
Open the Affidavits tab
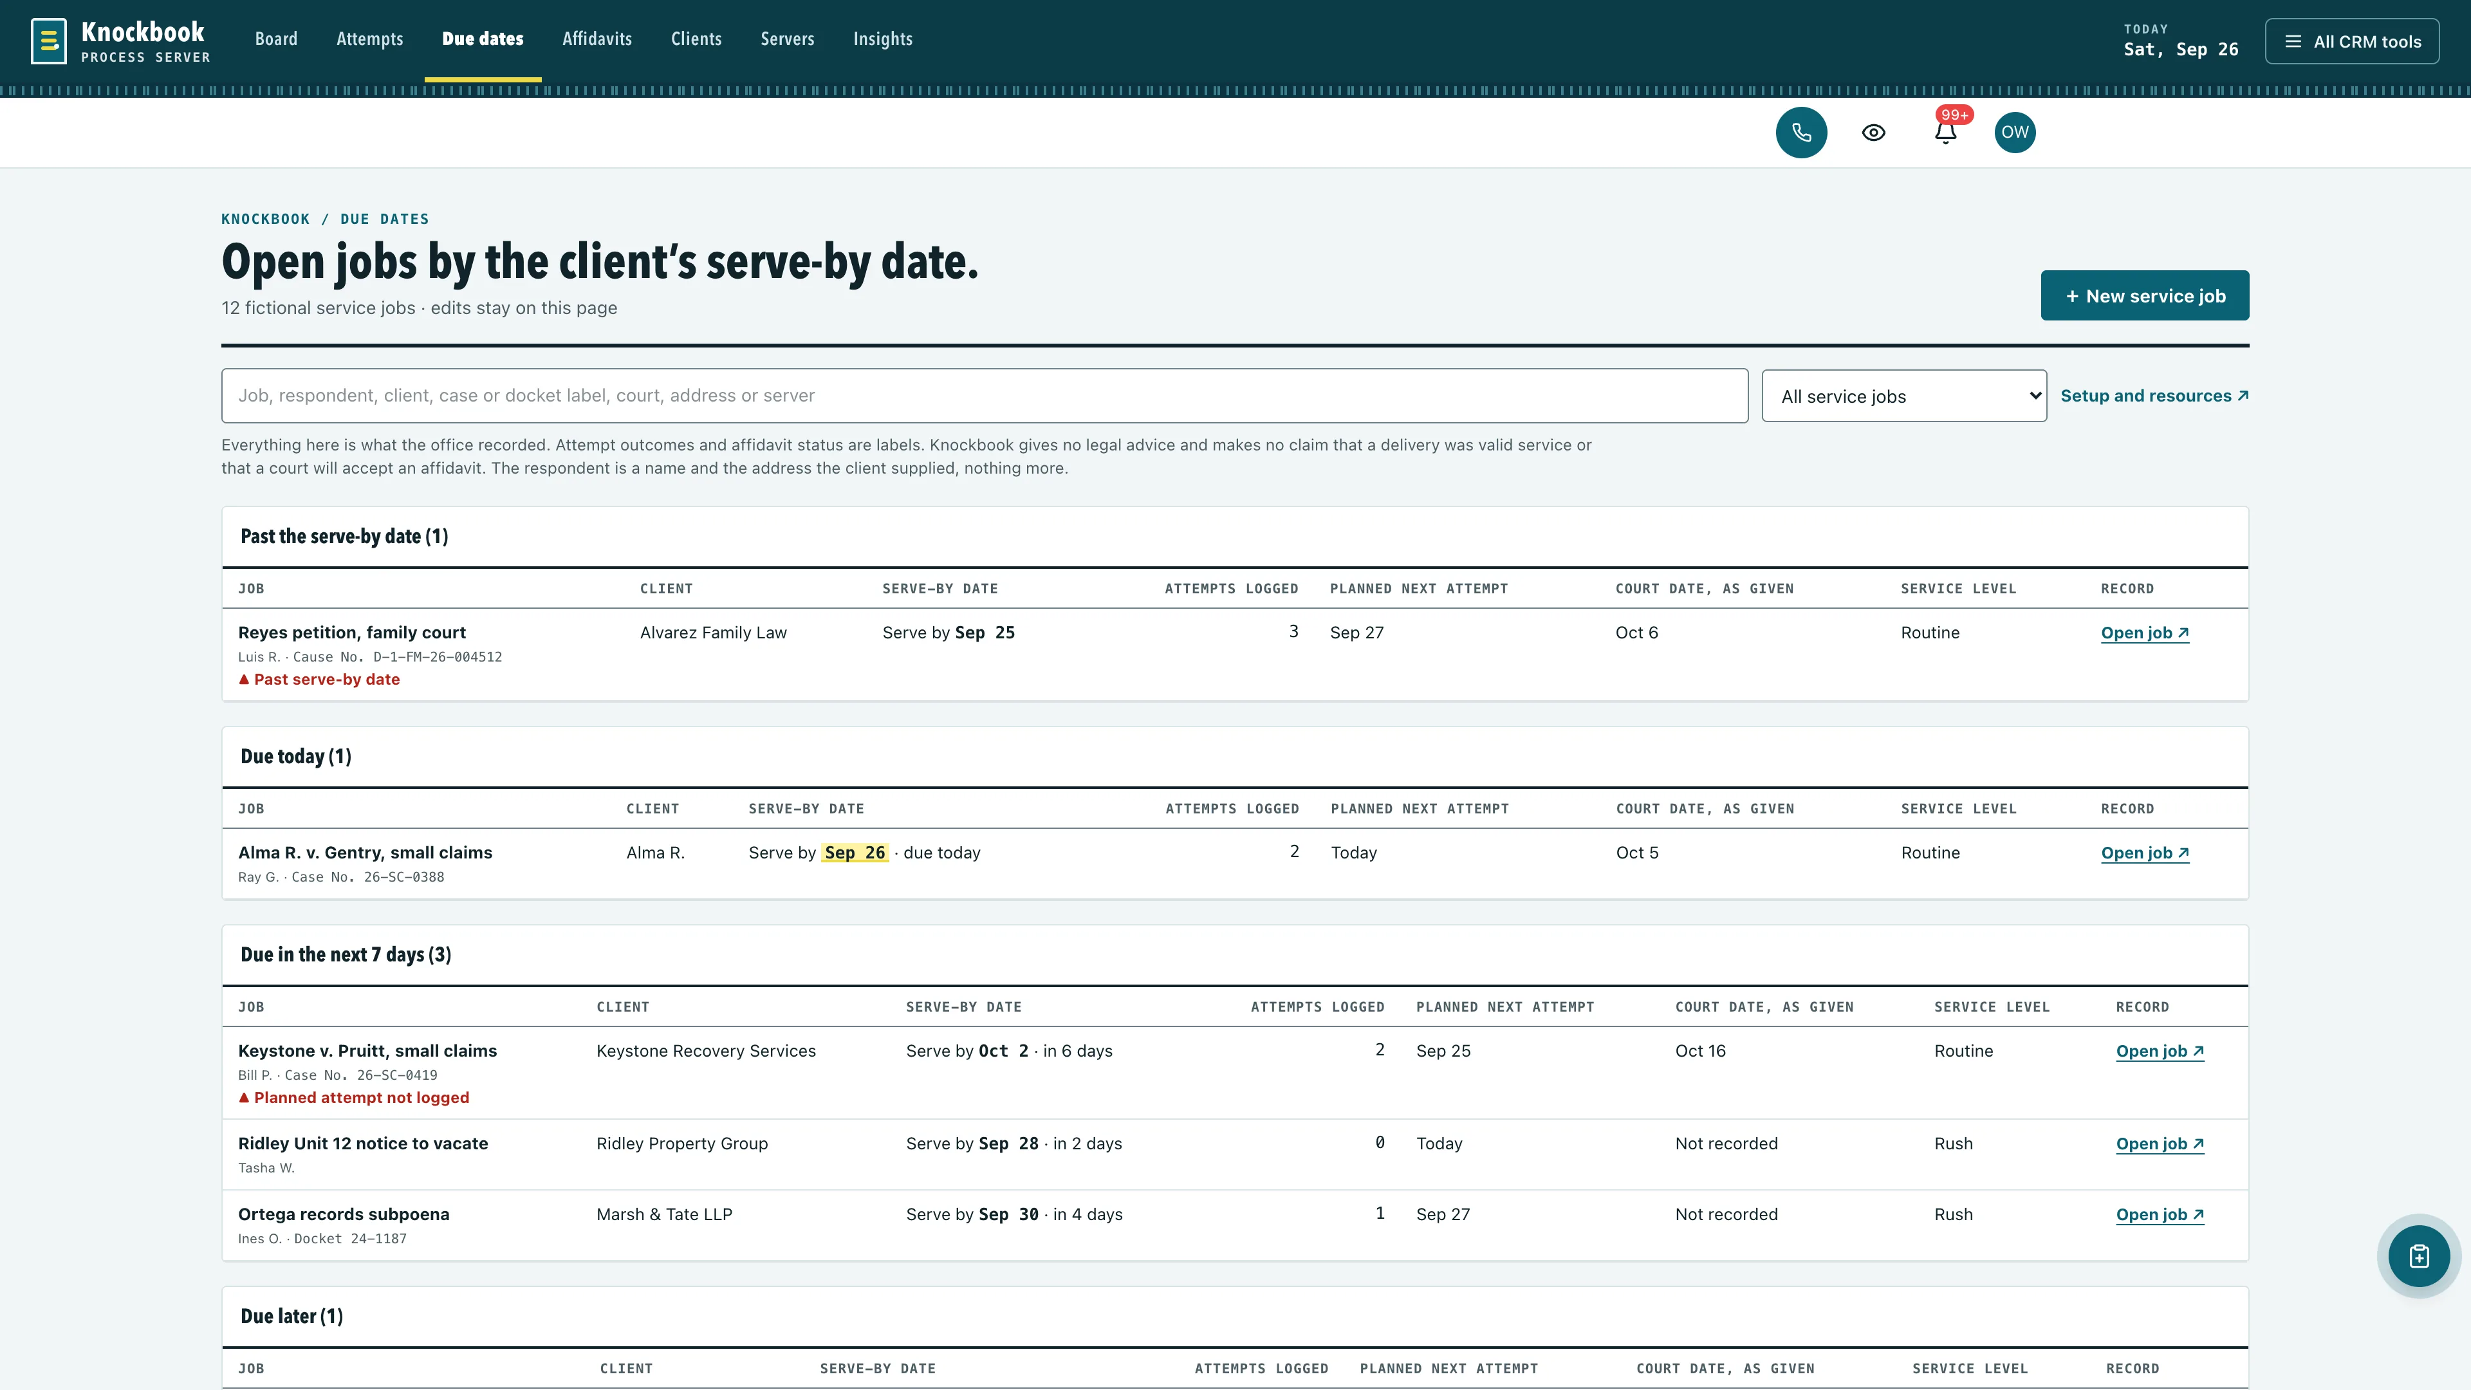(597, 39)
